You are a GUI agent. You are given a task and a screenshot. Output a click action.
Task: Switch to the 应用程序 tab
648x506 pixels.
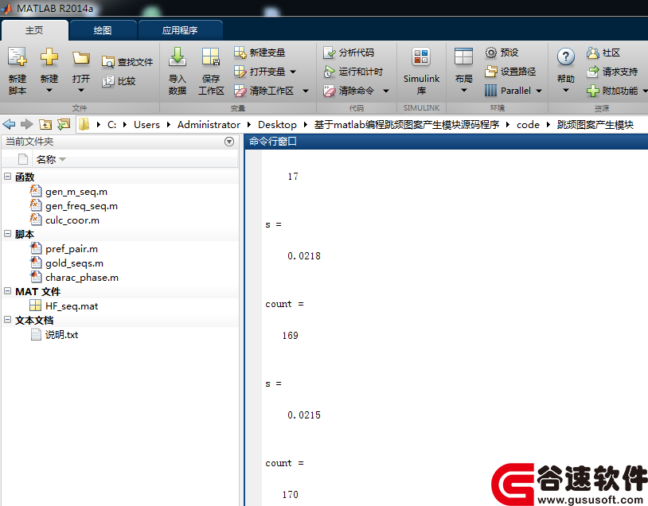tap(180, 30)
